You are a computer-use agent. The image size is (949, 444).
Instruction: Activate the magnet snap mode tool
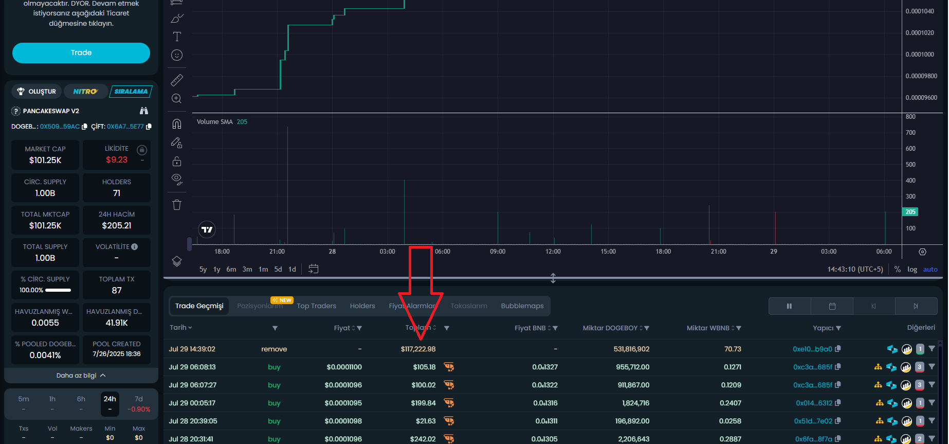[x=177, y=124]
